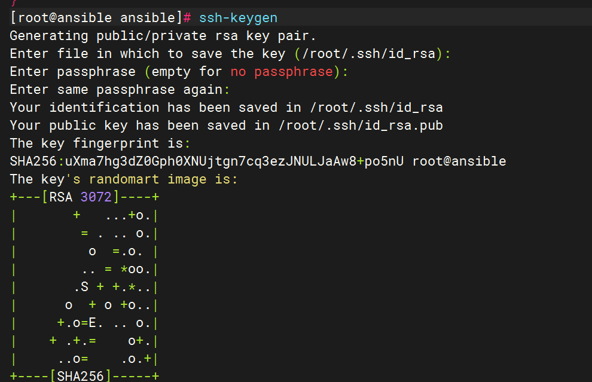Click the purple 3072 number

[x=96, y=197]
